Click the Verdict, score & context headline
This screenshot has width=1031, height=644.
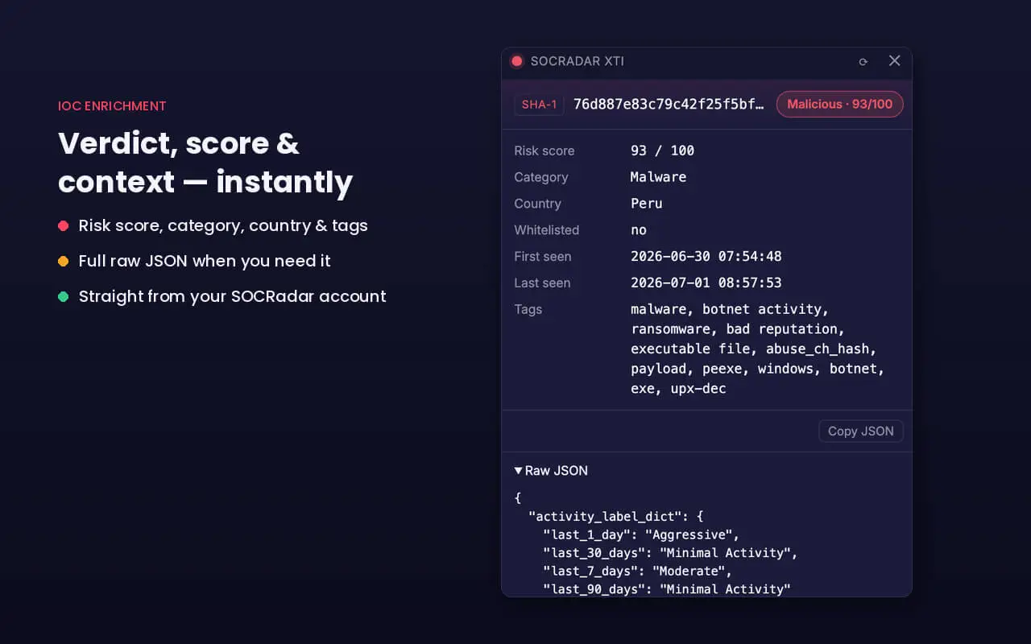click(205, 163)
